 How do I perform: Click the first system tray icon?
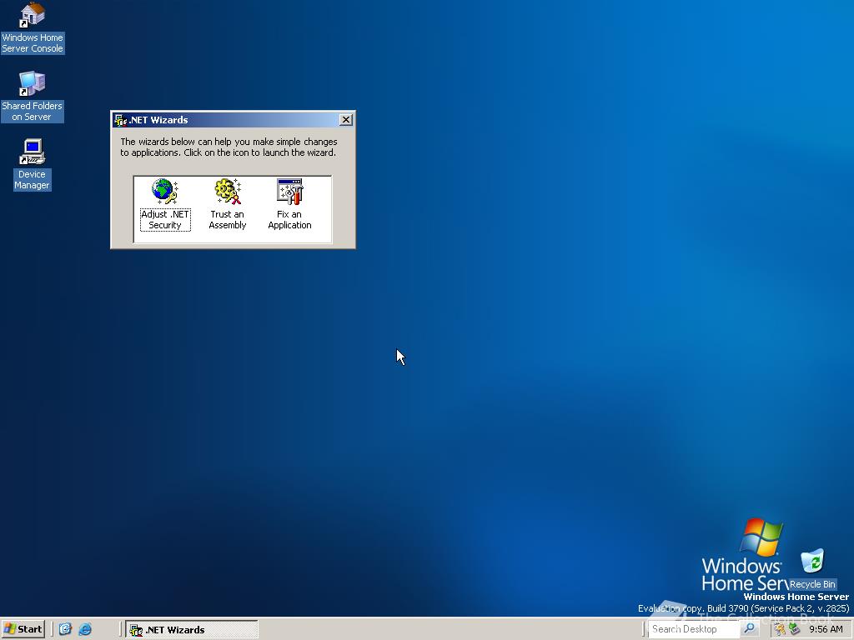pyautogui.click(x=781, y=629)
